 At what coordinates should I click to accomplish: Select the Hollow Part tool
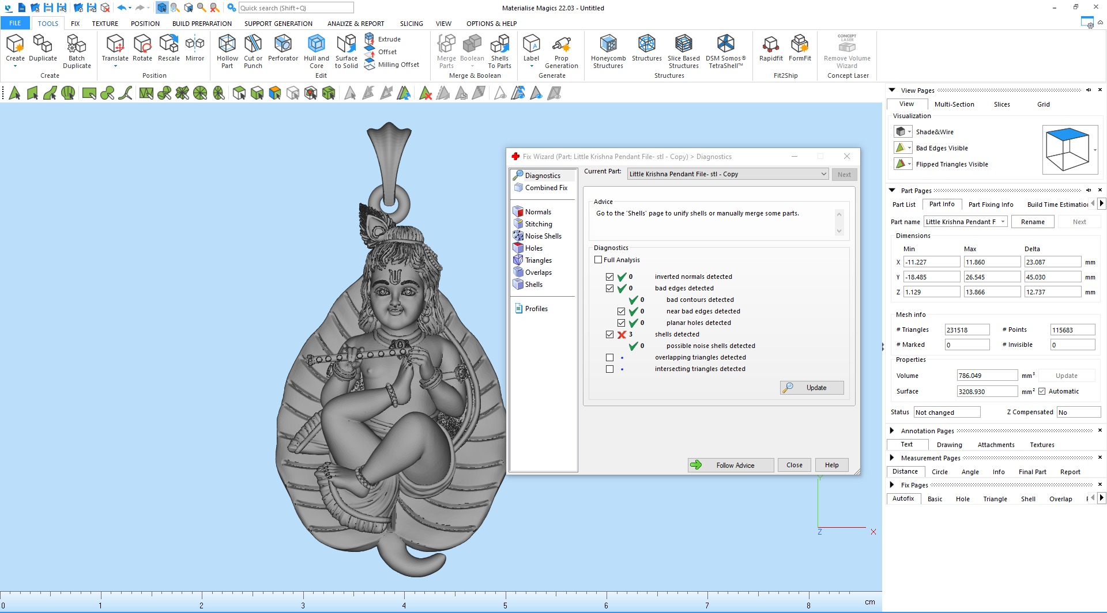[x=227, y=51]
